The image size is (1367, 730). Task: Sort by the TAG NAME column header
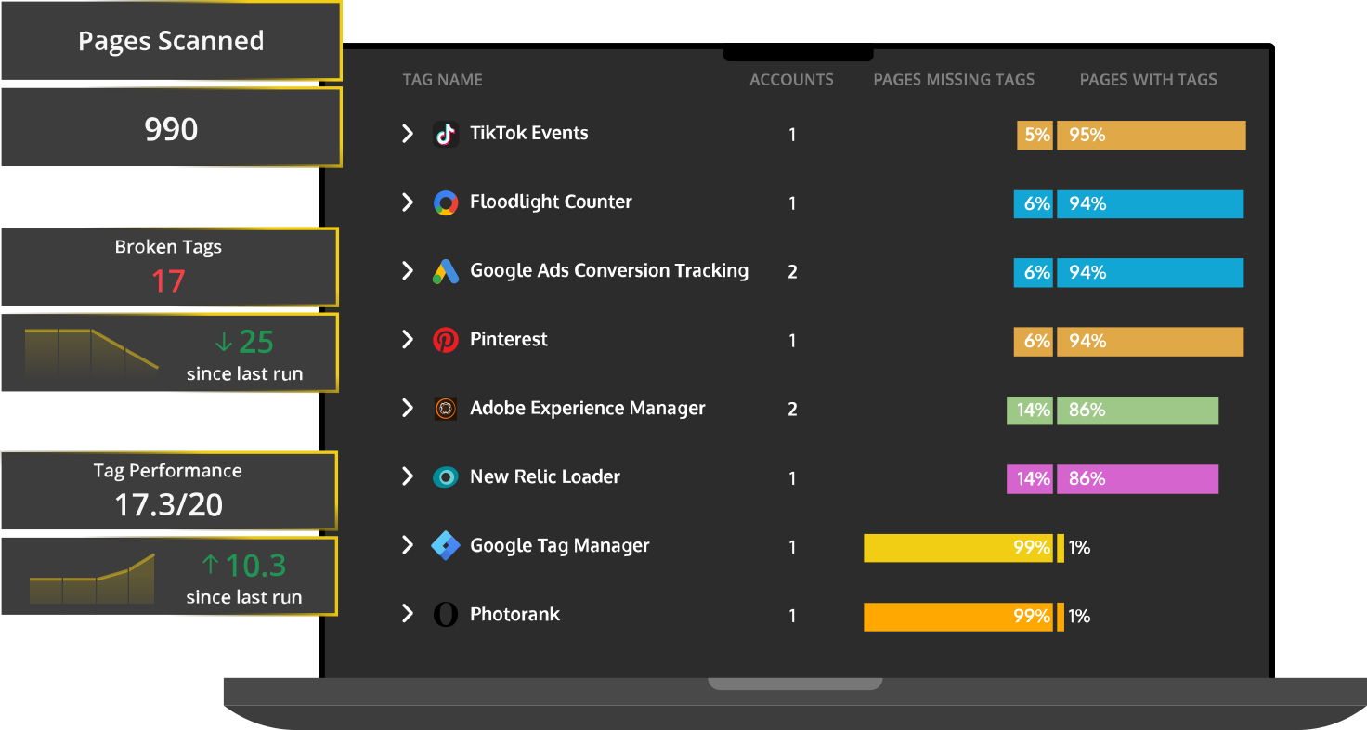442,80
